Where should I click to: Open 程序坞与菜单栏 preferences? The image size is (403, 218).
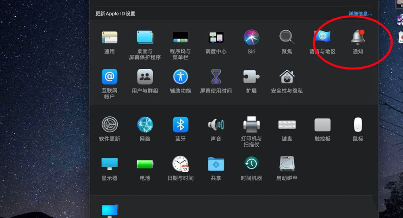coord(181,37)
